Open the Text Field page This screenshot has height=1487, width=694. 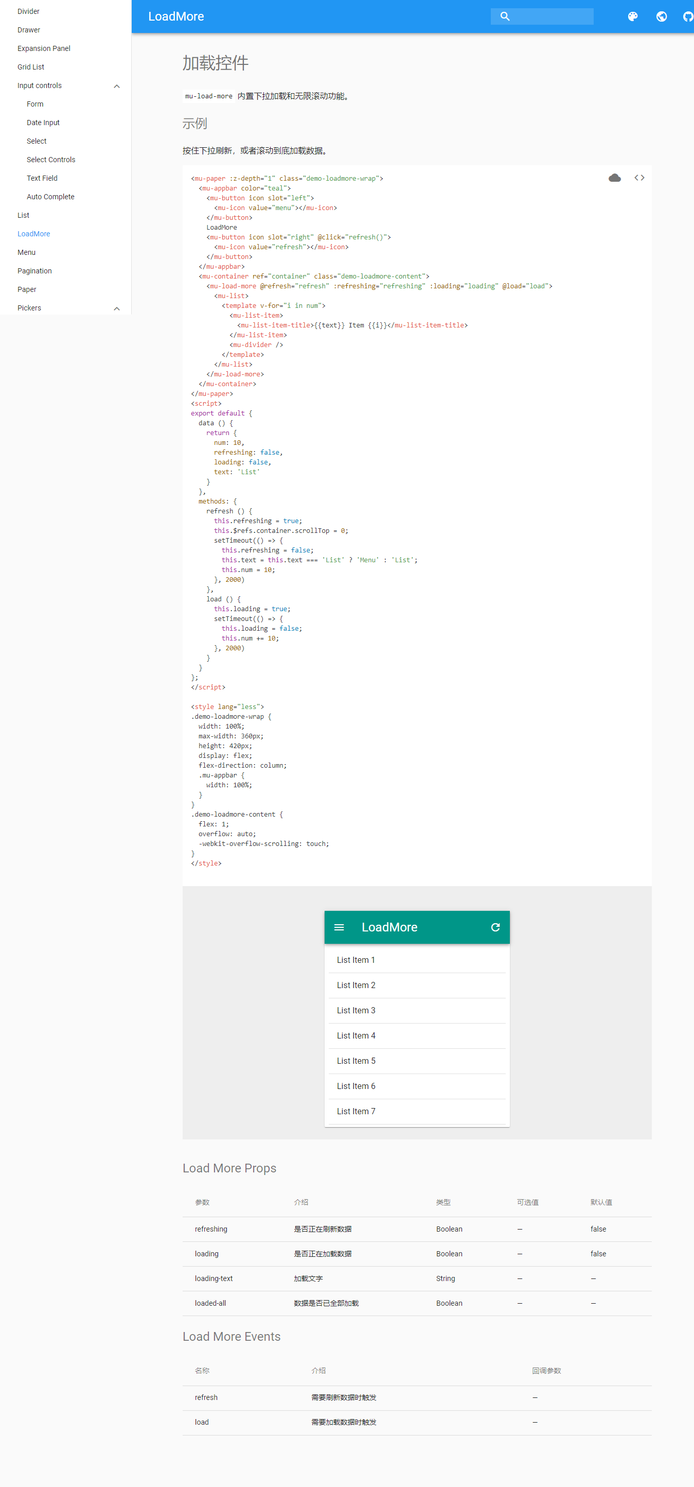[42, 178]
